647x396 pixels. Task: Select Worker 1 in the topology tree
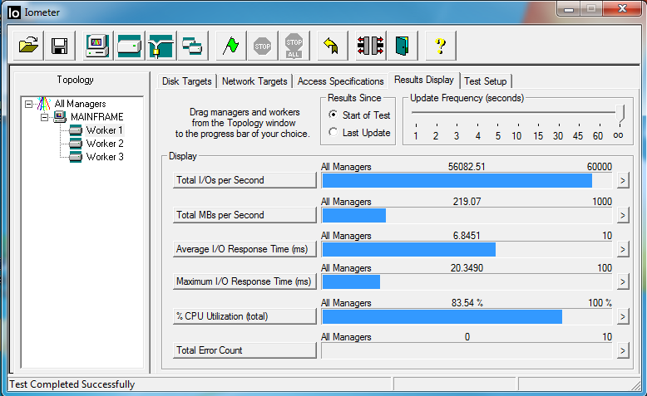point(105,130)
